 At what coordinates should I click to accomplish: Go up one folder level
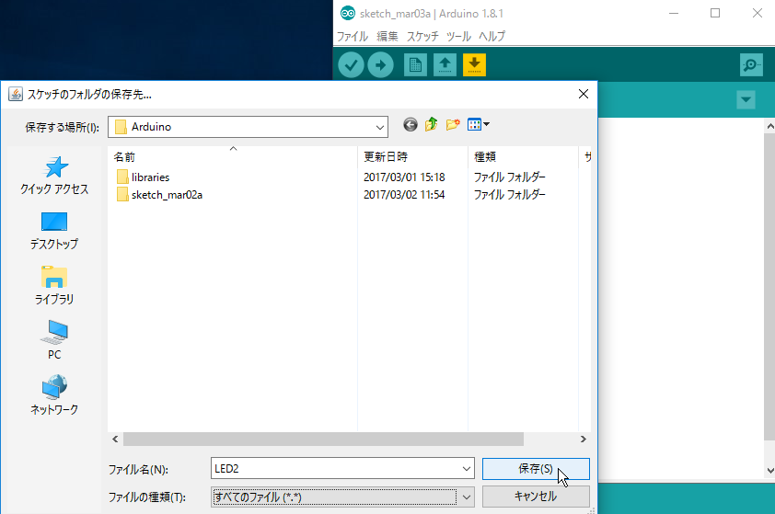pyautogui.click(x=431, y=126)
